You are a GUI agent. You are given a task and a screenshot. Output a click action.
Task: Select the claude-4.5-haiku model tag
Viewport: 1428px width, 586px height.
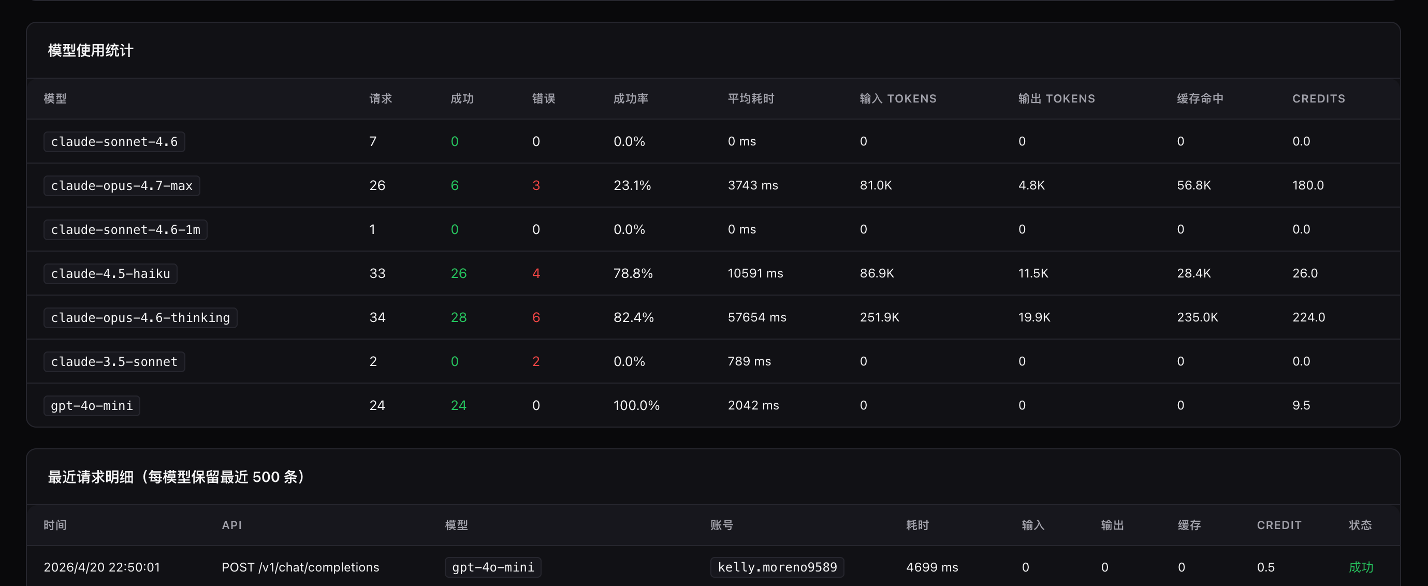pos(110,273)
